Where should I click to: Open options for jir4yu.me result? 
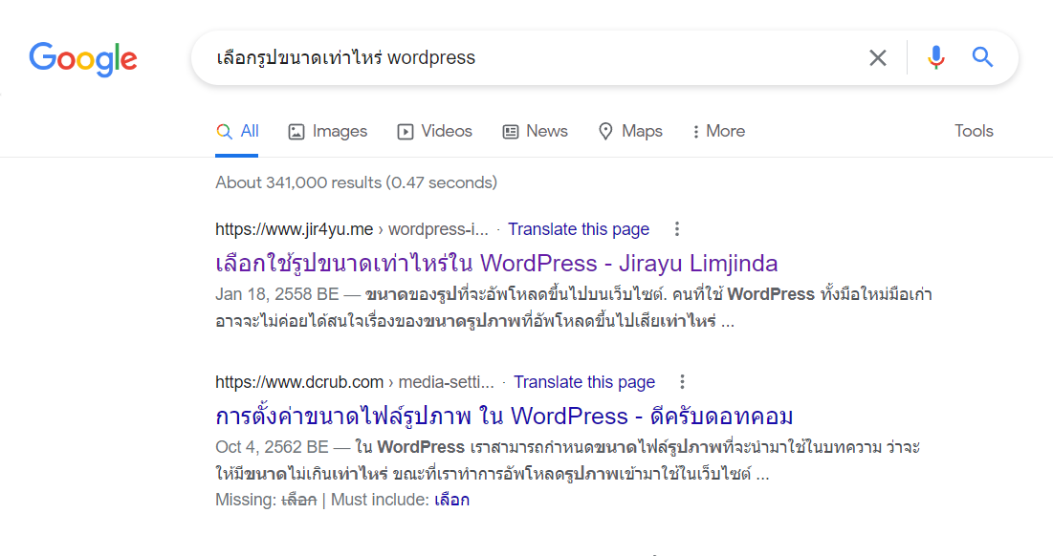[677, 229]
